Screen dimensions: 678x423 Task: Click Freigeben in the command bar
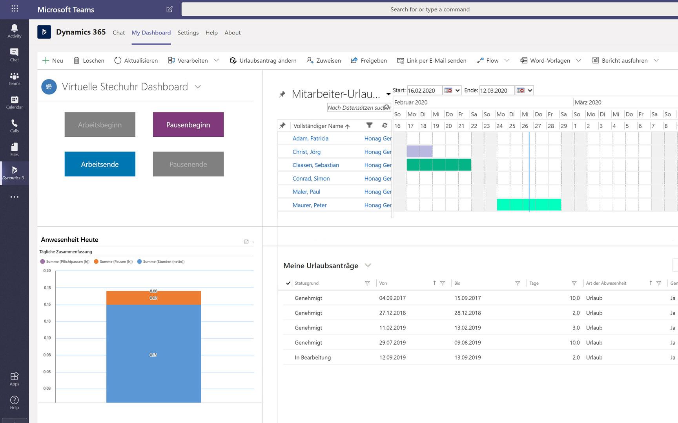369,60
